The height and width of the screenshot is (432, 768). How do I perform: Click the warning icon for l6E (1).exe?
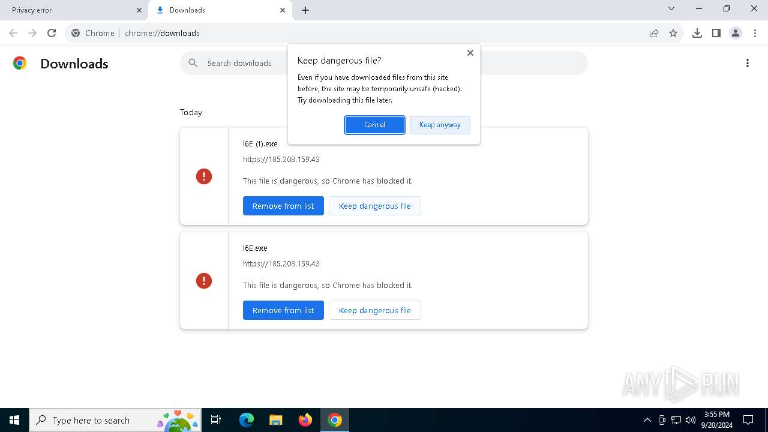(204, 176)
